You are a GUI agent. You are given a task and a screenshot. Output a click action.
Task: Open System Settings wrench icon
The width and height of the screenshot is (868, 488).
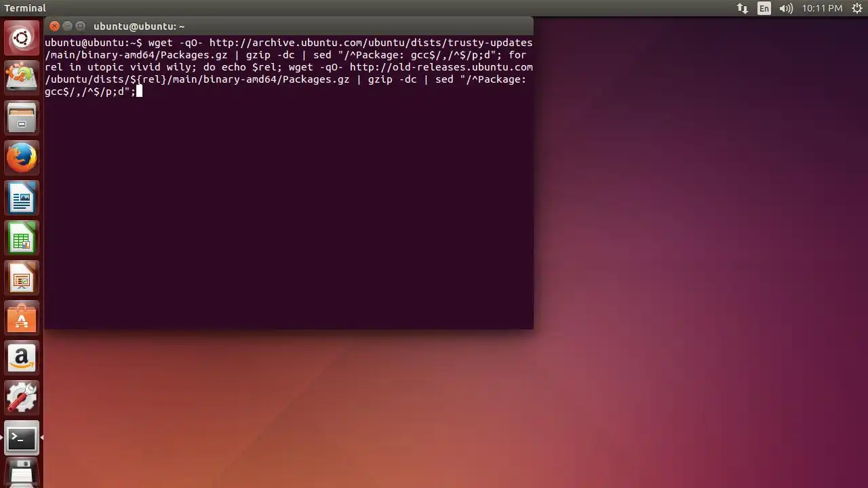pyautogui.click(x=22, y=399)
